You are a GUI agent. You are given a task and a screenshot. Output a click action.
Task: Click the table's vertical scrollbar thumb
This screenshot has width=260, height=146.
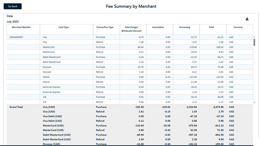pos(254,42)
